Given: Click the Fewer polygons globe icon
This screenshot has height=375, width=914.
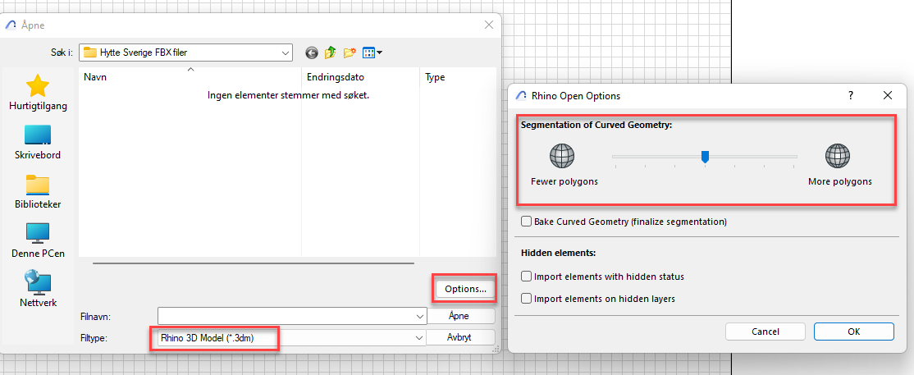Looking at the screenshot, I should click(562, 156).
